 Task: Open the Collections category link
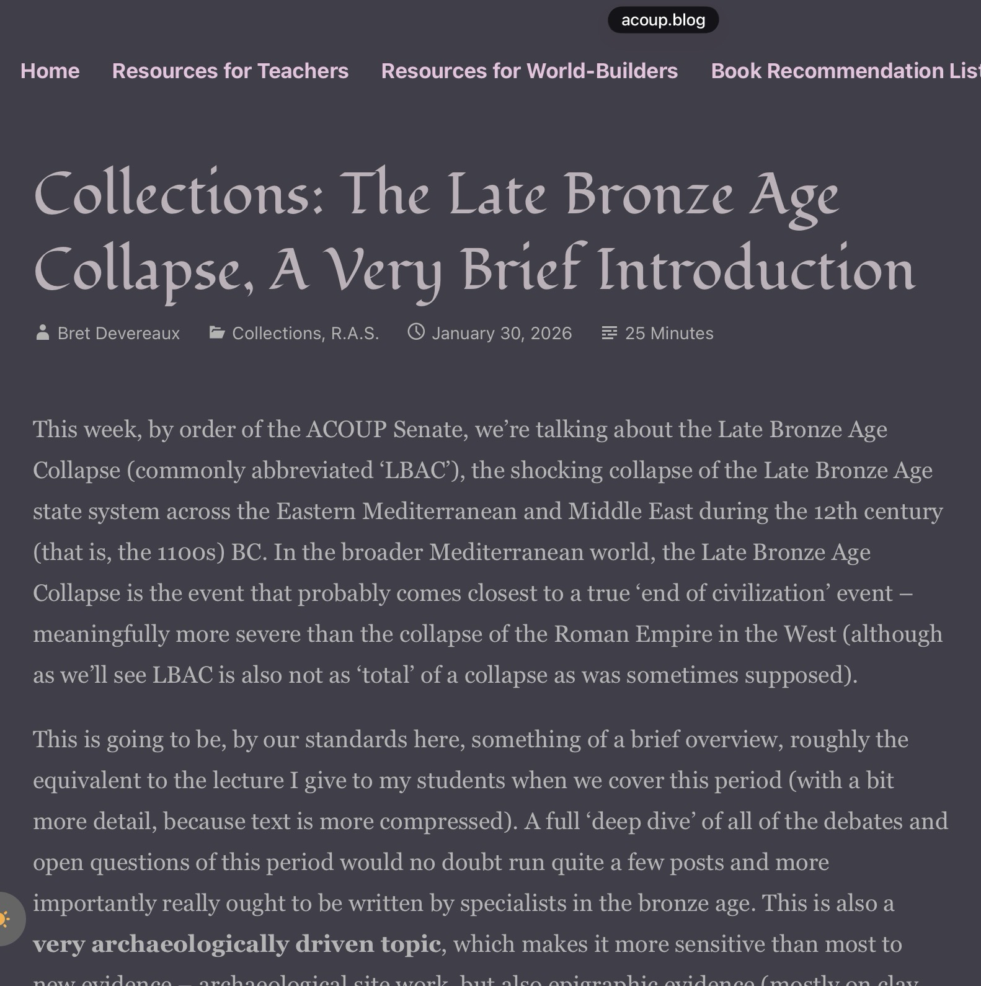tap(277, 333)
